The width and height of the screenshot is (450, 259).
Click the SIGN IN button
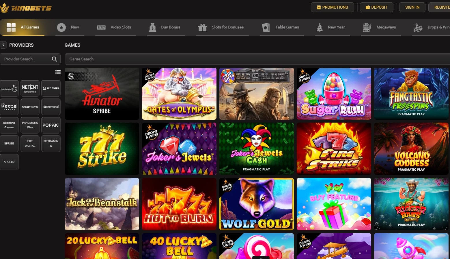412,7
